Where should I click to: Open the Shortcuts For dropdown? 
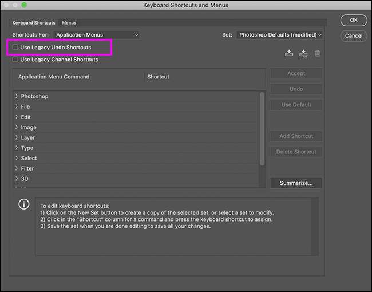(x=97, y=35)
